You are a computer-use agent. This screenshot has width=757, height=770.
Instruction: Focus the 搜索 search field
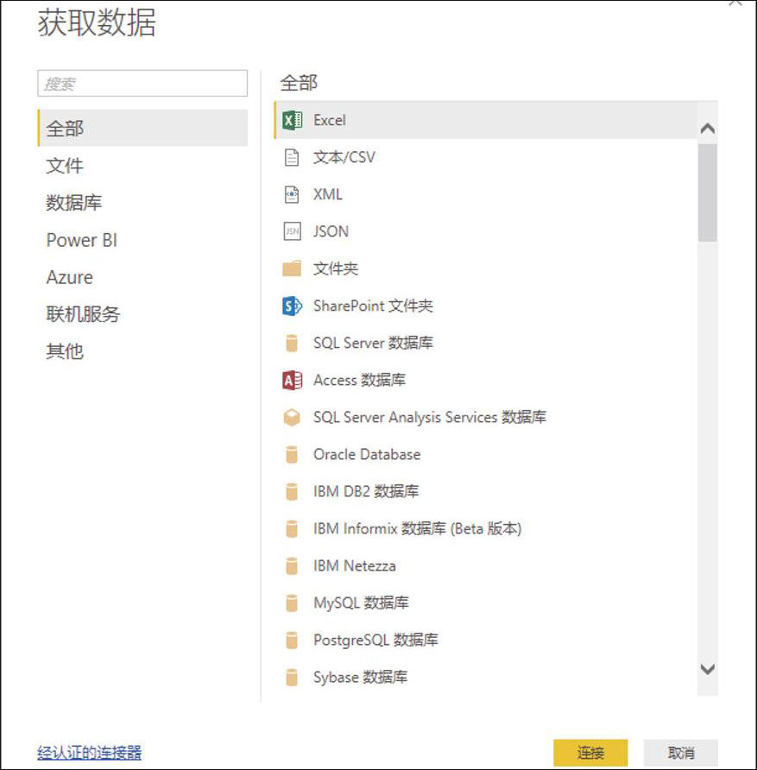click(x=142, y=84)
